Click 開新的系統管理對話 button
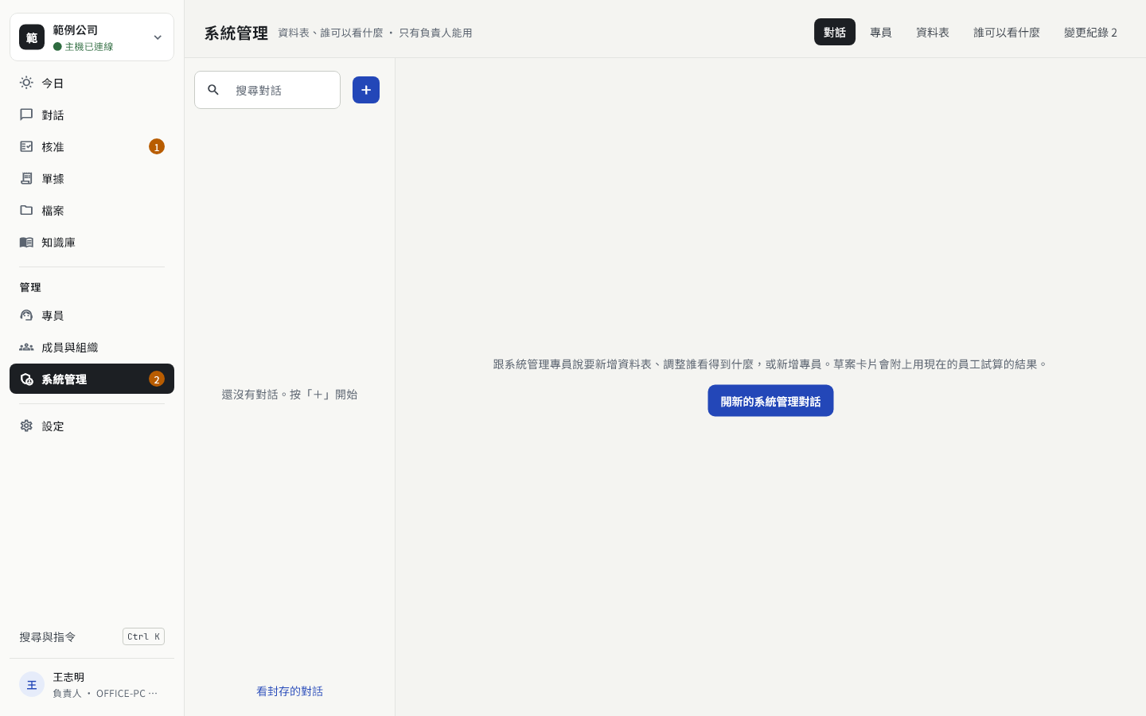1146x716 pixels. click(770, 401)
